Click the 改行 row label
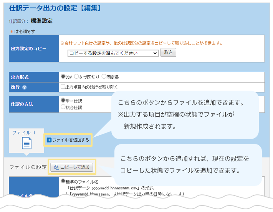Viewport: 273px width, 212px height. 15,87
